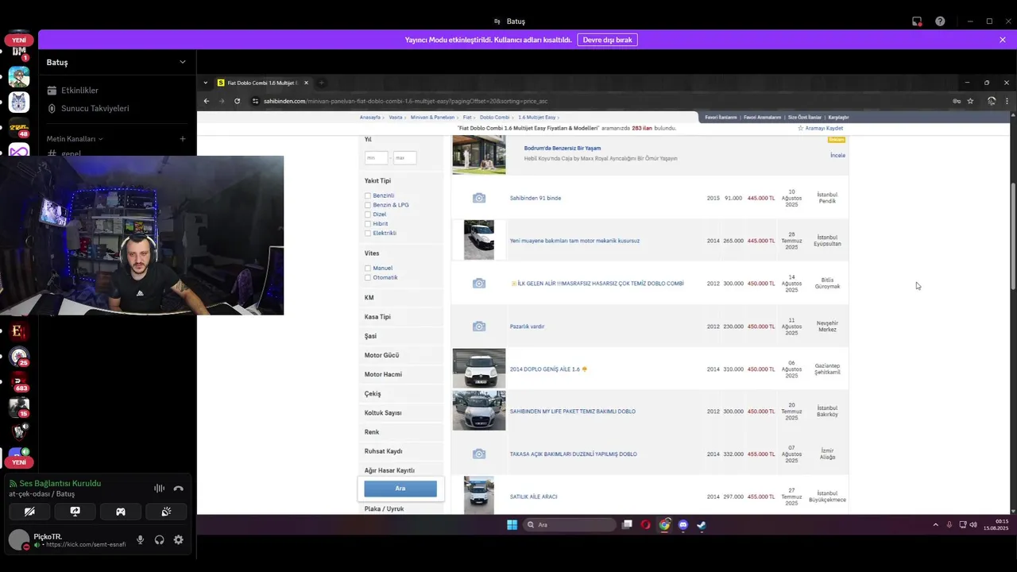The width and height of the screenshot is (1017, 572).
Task: Toggle noise suppression waveform icon
Action: tap(159, 489)
